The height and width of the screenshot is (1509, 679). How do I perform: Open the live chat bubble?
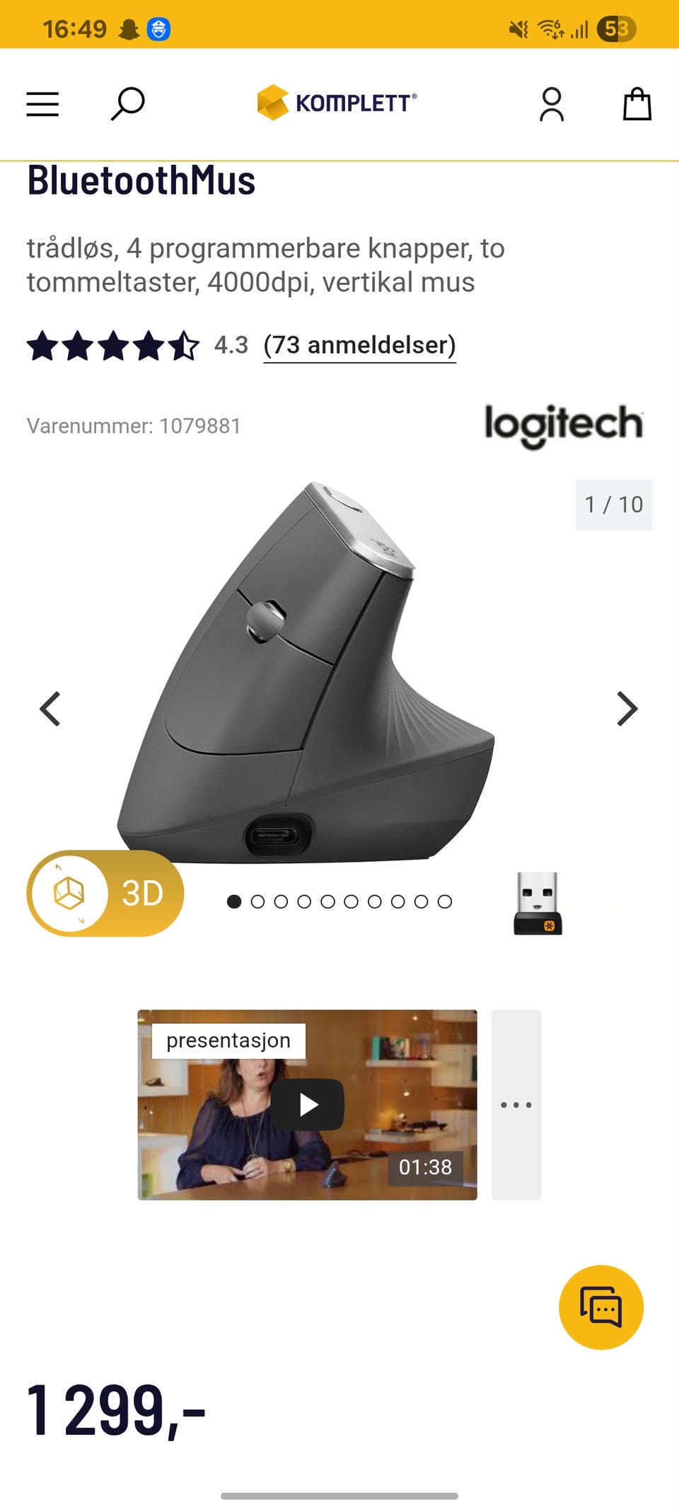[x=601, y=1307]
